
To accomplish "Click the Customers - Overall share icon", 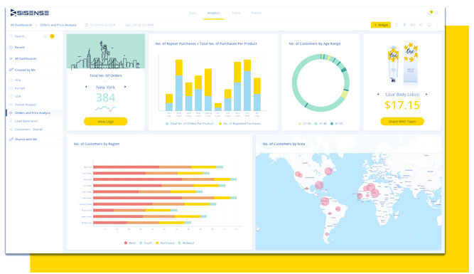I will pyautogui.click(x=11, y=130).
